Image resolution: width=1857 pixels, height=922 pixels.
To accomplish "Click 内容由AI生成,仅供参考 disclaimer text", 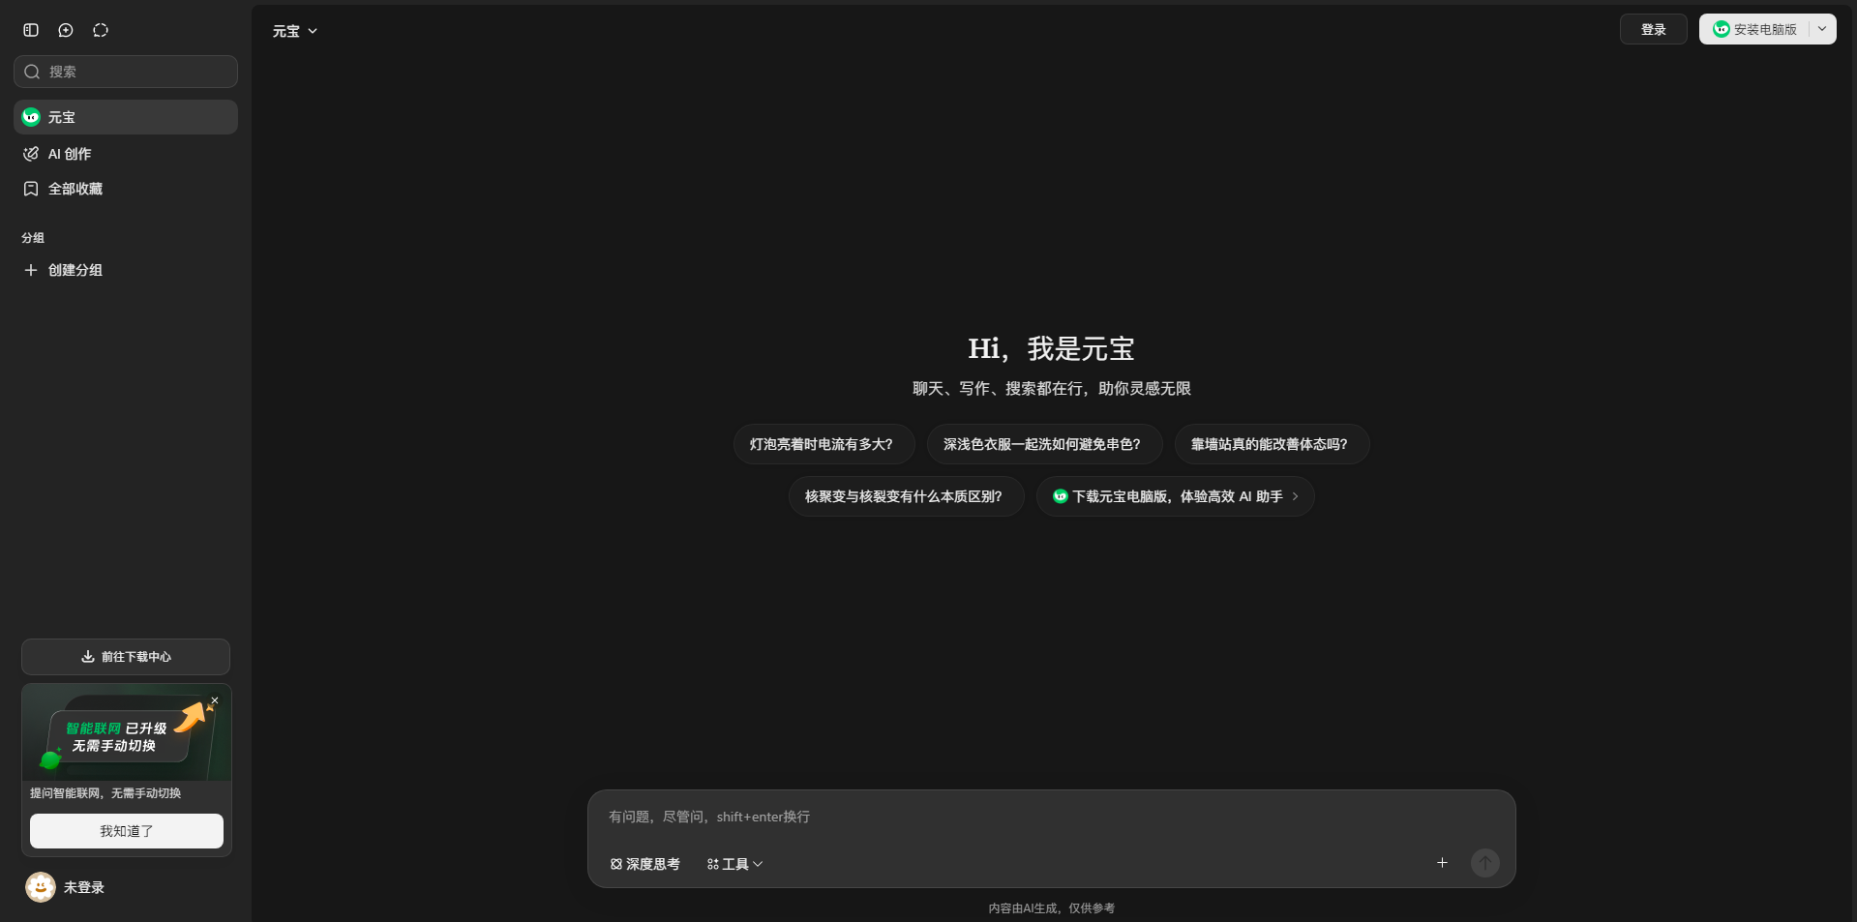I will coord(1051,908).
